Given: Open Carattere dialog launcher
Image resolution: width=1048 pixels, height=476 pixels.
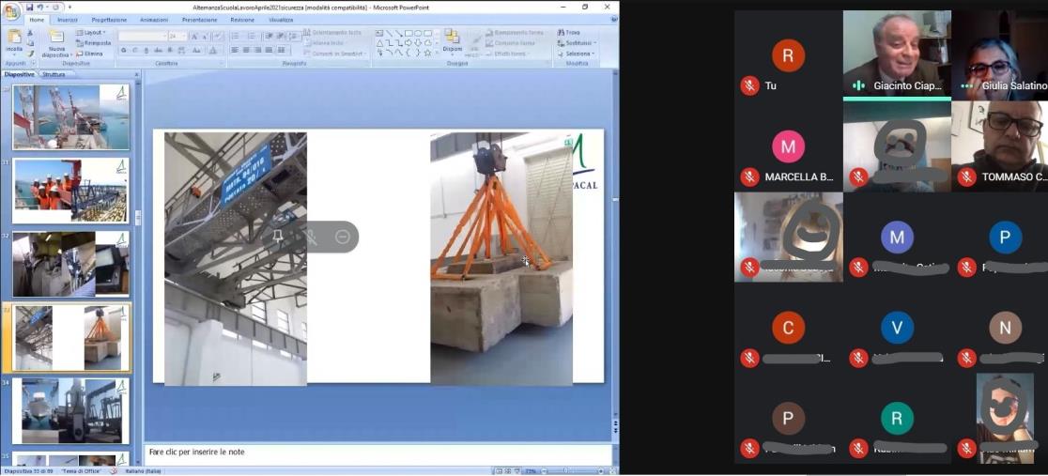Looking at the screenshot, I should pyautogui.click(x=222, y=64).
